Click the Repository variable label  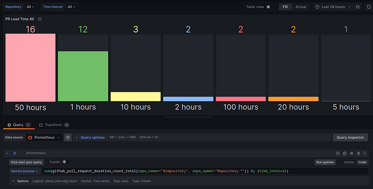[14, 7]
